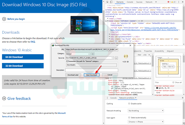The image size is (185, 125).
Task: Click the red error count icon
Action: 168,2
